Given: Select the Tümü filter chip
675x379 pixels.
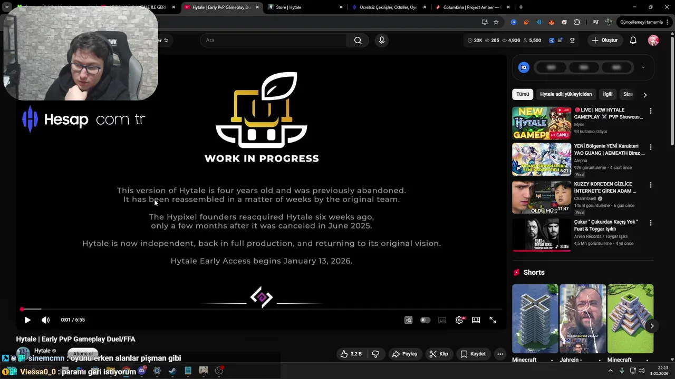Looking at the screenshot, I should [x=523, y=94].
